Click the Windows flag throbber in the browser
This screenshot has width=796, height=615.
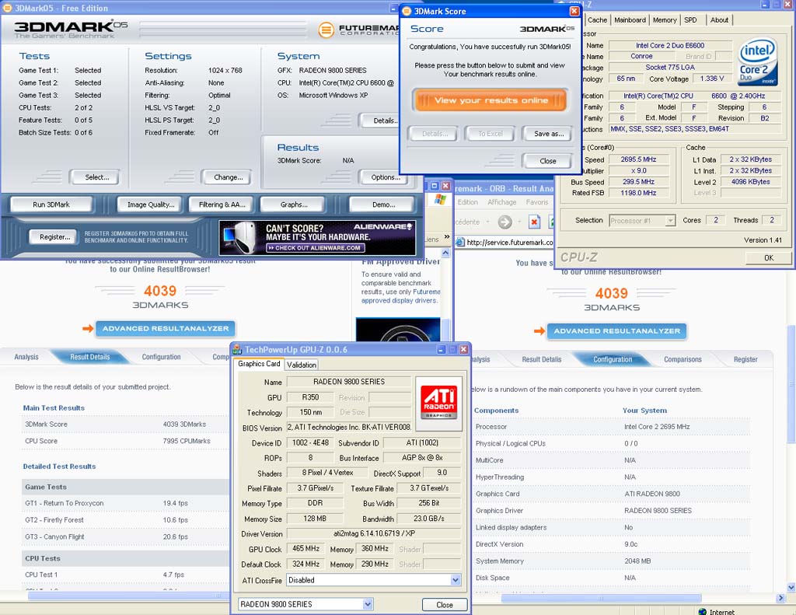point(440,200)
